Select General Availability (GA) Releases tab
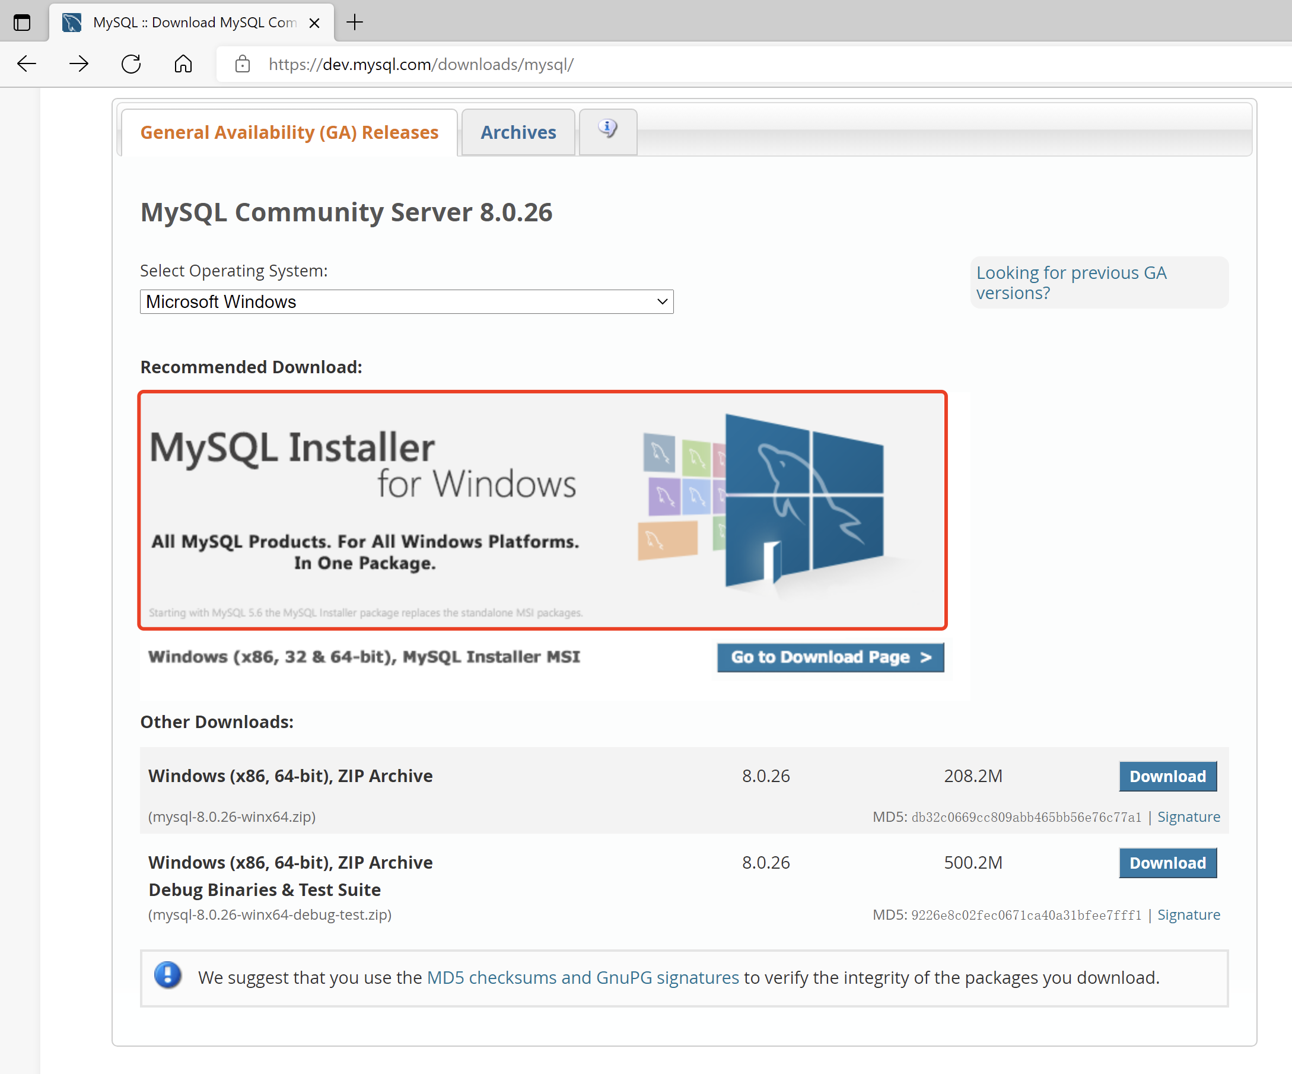 coord(289,132)
